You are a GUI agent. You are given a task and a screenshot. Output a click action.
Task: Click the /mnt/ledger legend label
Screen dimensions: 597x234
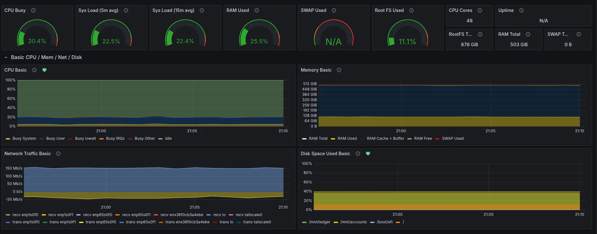[319, 222]
